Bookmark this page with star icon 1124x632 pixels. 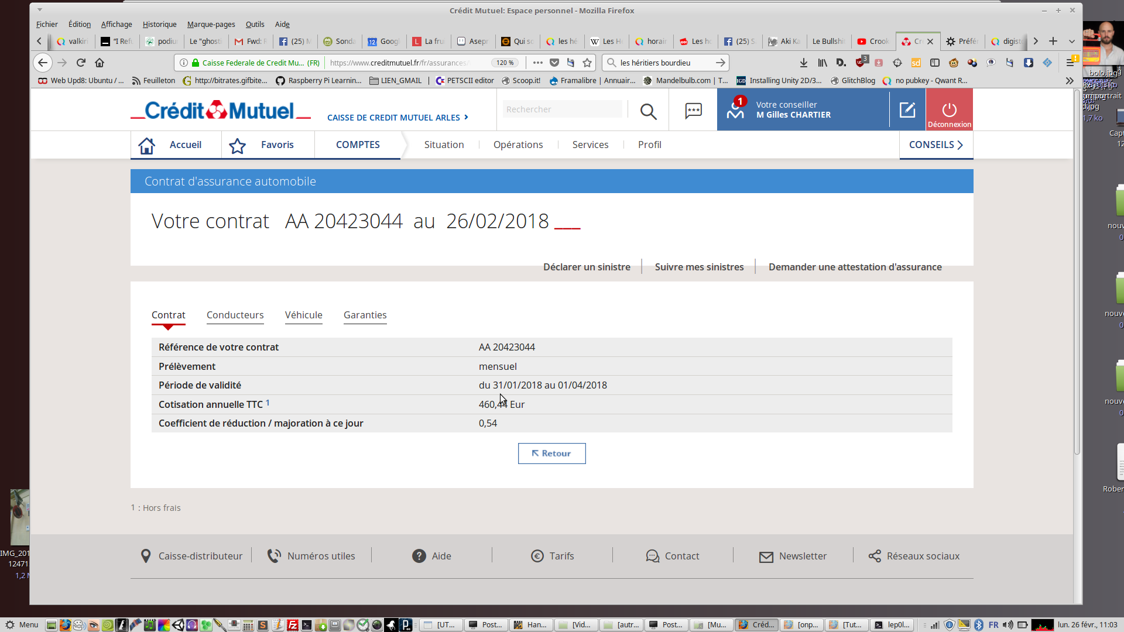point(587,63)
